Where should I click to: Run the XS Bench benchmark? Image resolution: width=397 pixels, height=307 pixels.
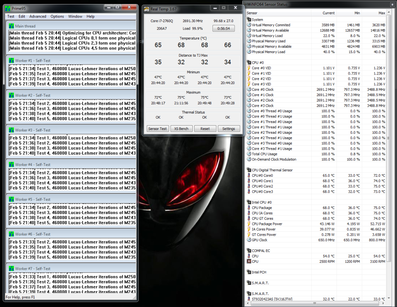click(181, 129)
